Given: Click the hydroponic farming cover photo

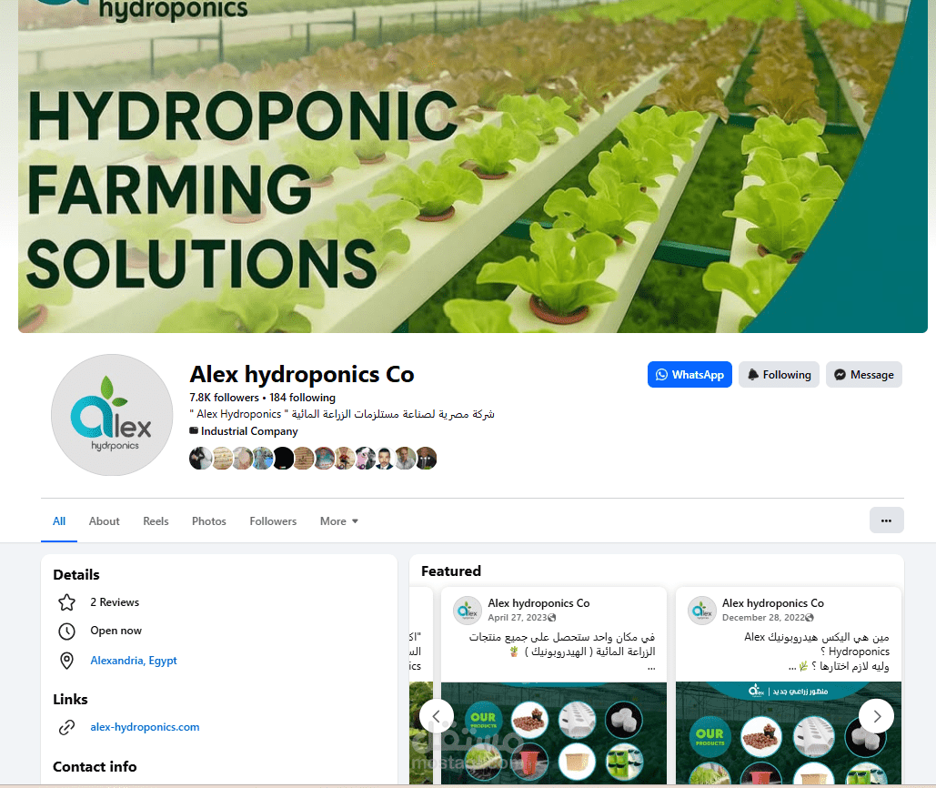Looking at the screenshot, I should pos(473,166).
